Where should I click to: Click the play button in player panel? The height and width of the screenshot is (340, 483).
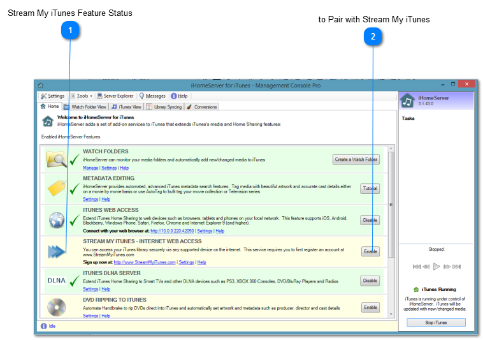(436, 267)
